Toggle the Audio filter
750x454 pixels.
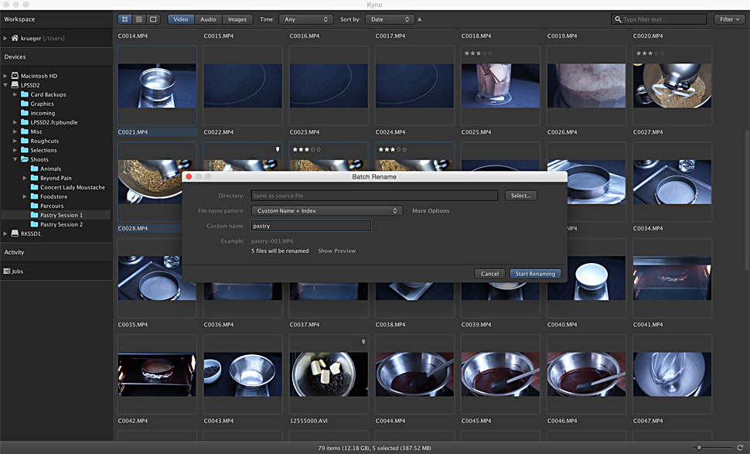[208, 19]
